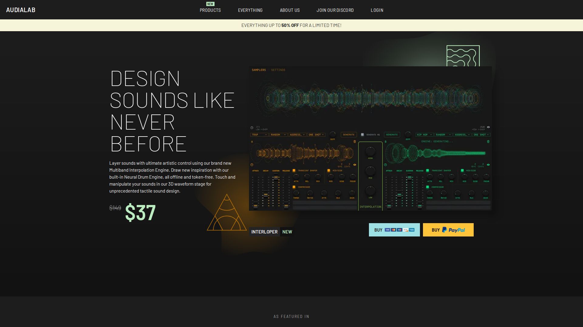Click the HIGH knob in Interpolation panel
Image resolution: width=583 pixels, height=327 pixels.
370,151
